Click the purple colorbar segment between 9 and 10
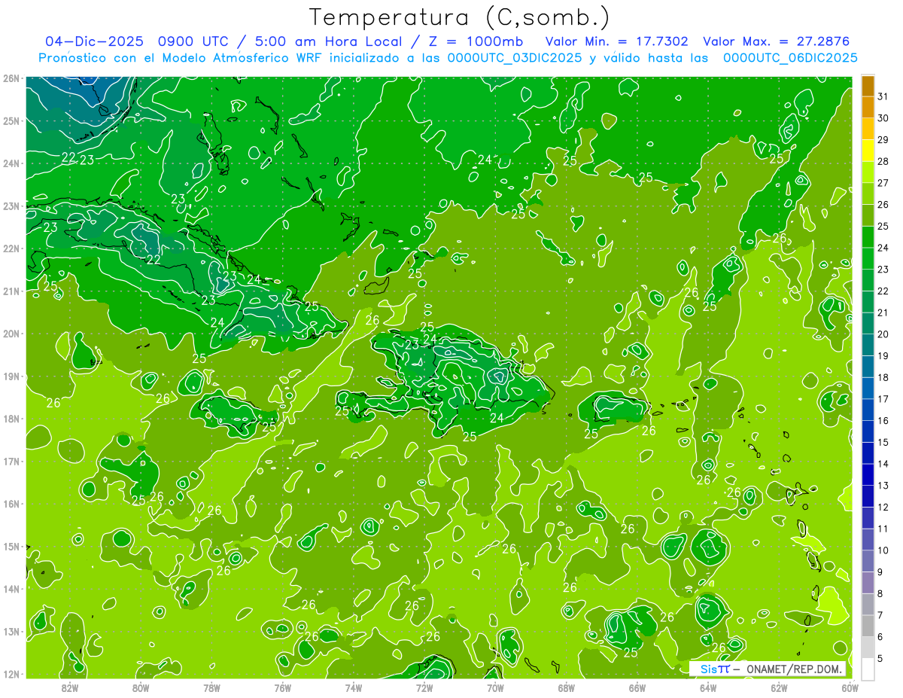The image size is (903, 698). [868, 561]
